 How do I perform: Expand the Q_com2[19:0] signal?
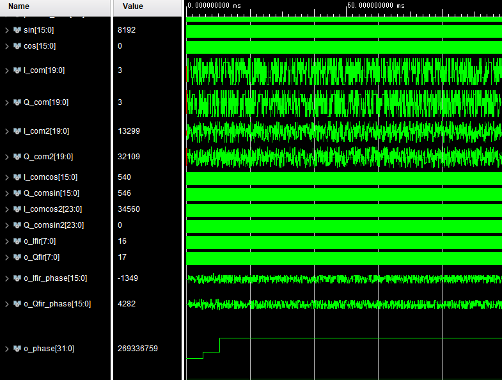[7, 157]
